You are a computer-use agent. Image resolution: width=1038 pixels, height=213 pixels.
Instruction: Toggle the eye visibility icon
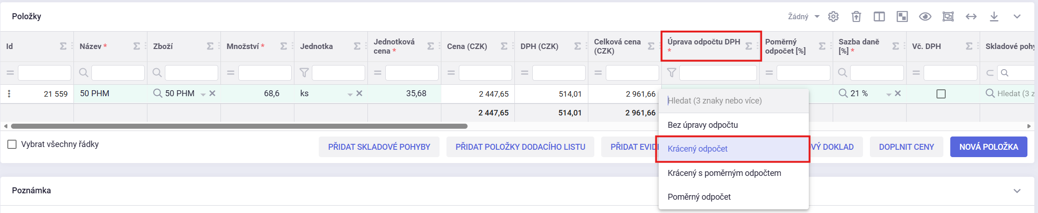click(x=925, y=16)
